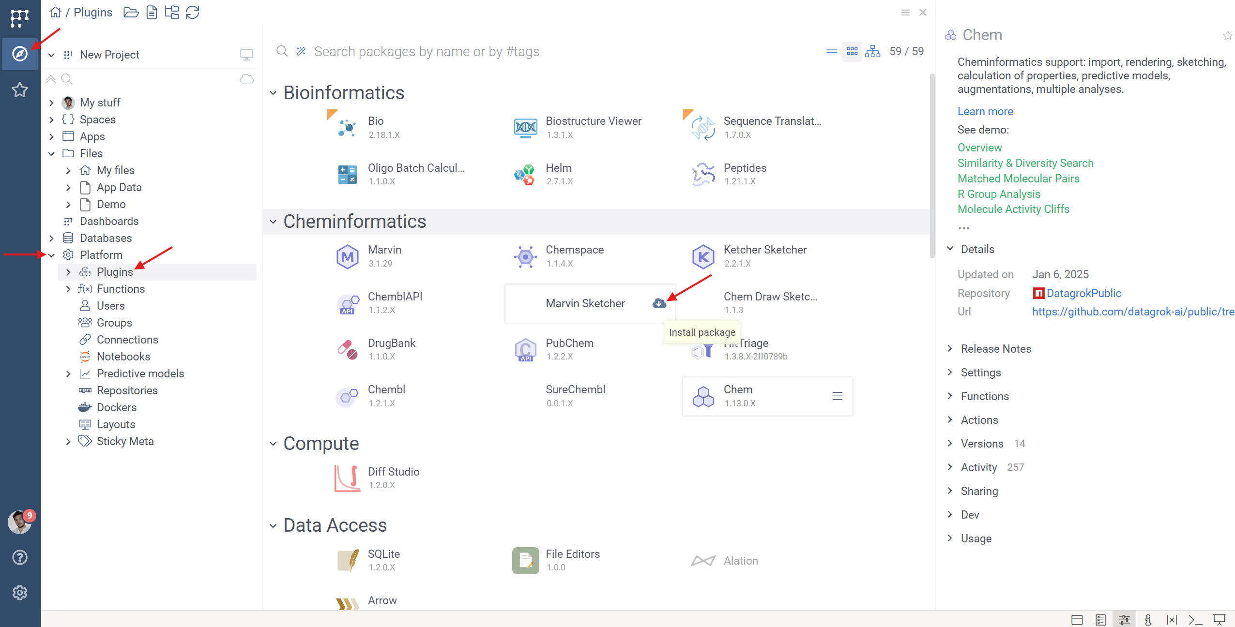Switch to compact list view mode
This screenshot has height=627, width=1235.
point(832,51)
